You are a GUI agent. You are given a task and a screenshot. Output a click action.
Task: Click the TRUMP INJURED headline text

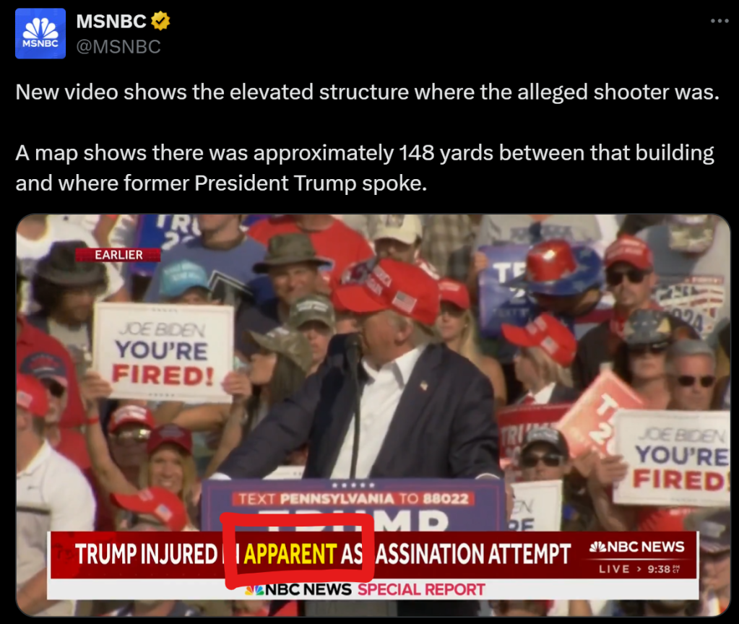146,554
